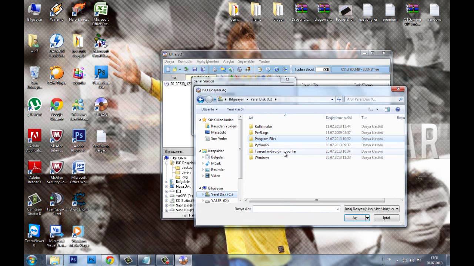The height and width of the screenshot is (266, 474).
Task: Open the view options dropdown arrow
Action: point(377,109)
